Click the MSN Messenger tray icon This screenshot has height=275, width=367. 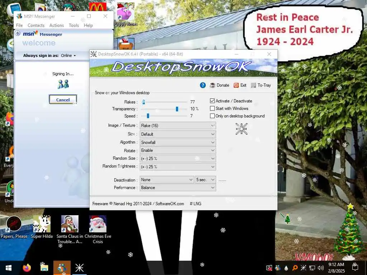[x=278, y=268]
